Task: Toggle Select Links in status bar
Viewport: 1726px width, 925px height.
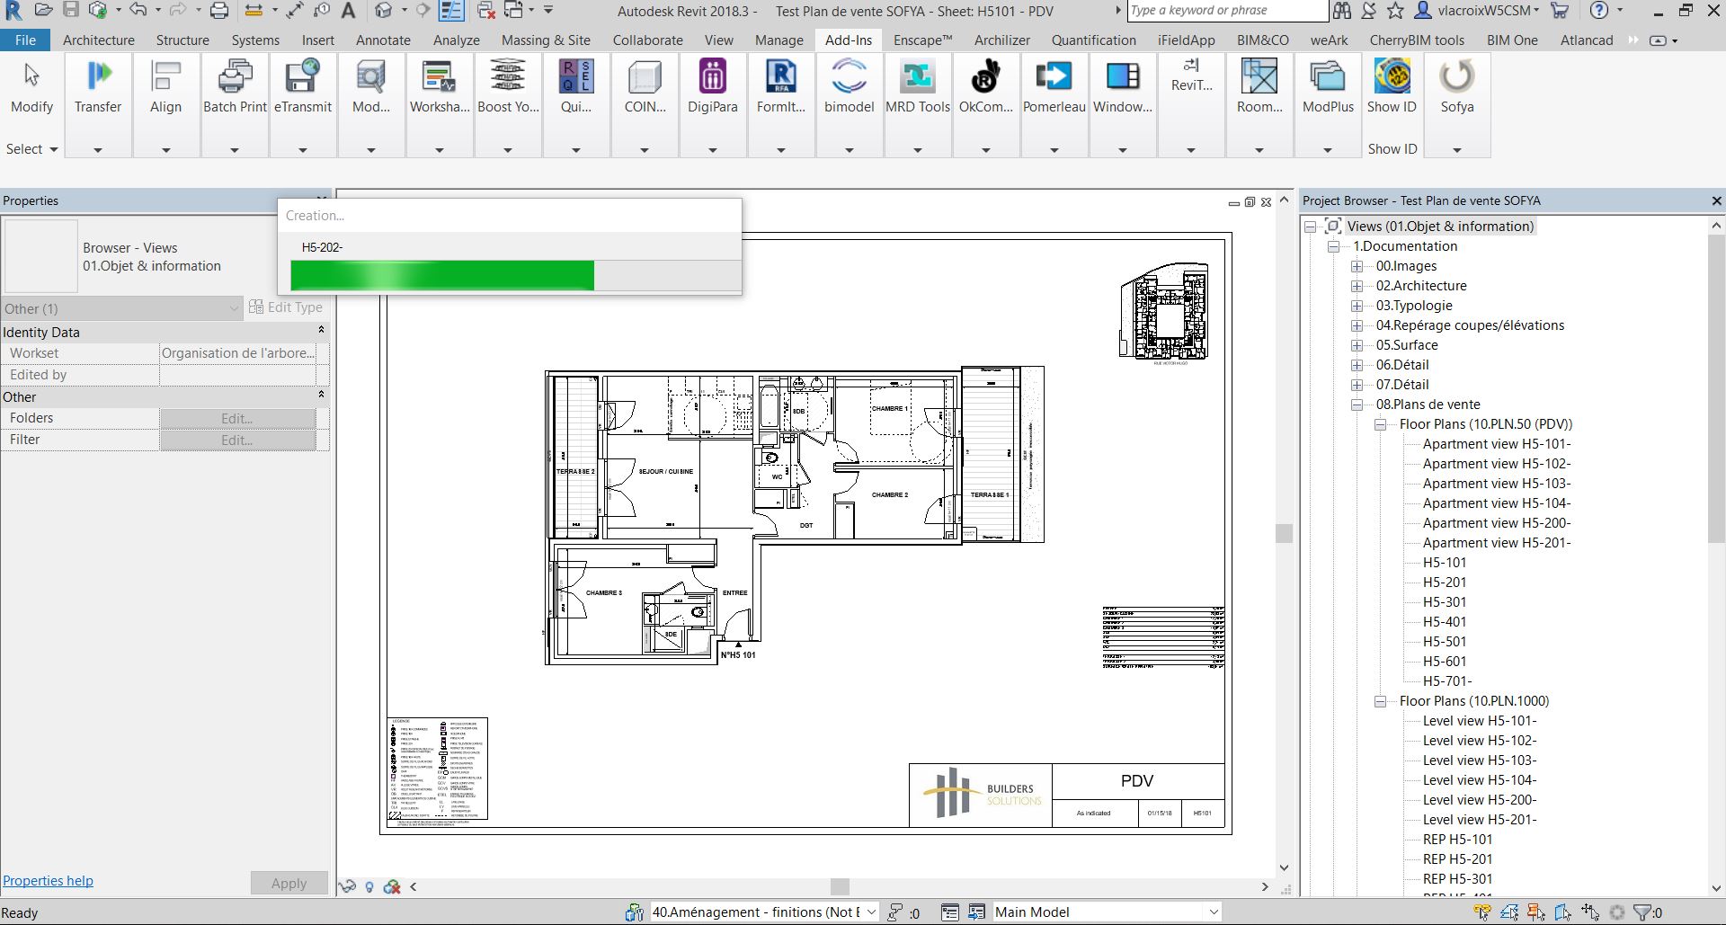Action: (x=1482, y=912)
